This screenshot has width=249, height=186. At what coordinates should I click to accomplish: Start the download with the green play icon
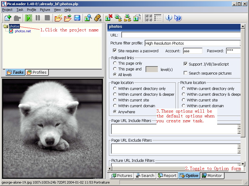pyautogui.click(x=29, y=18)
